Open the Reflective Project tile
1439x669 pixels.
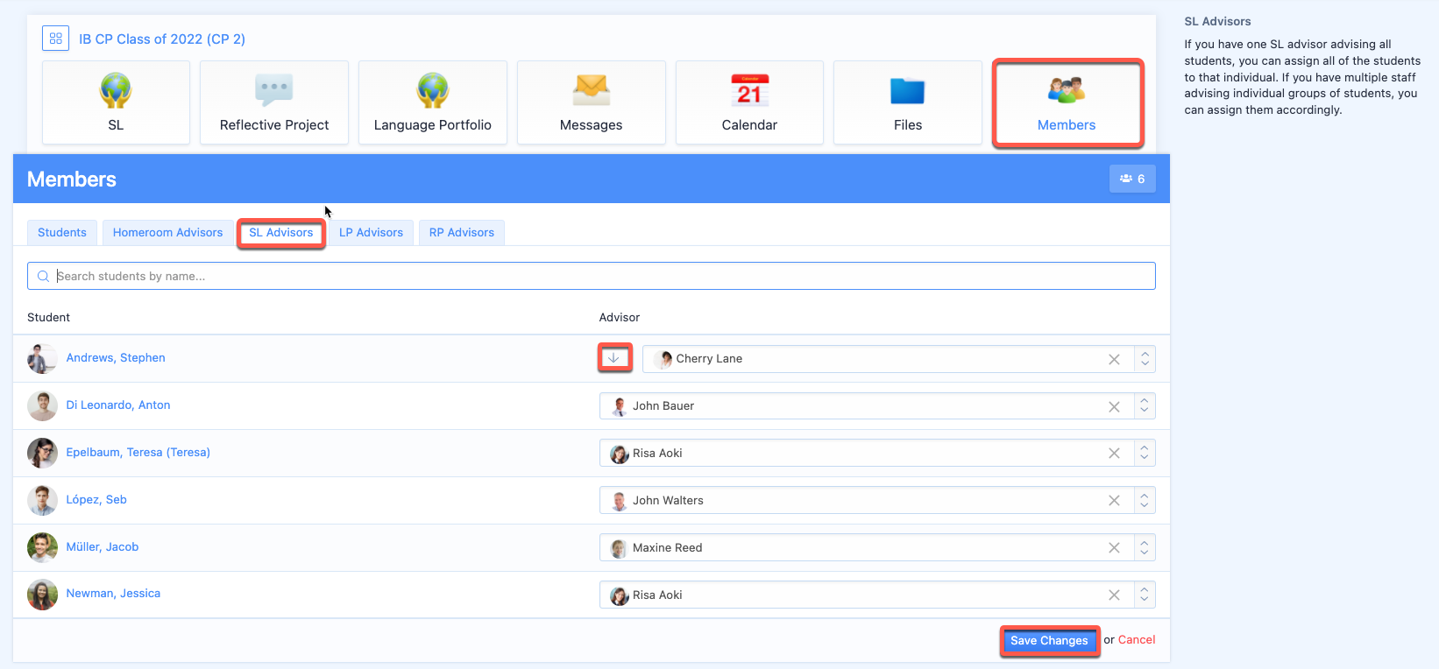coord(274,102)
